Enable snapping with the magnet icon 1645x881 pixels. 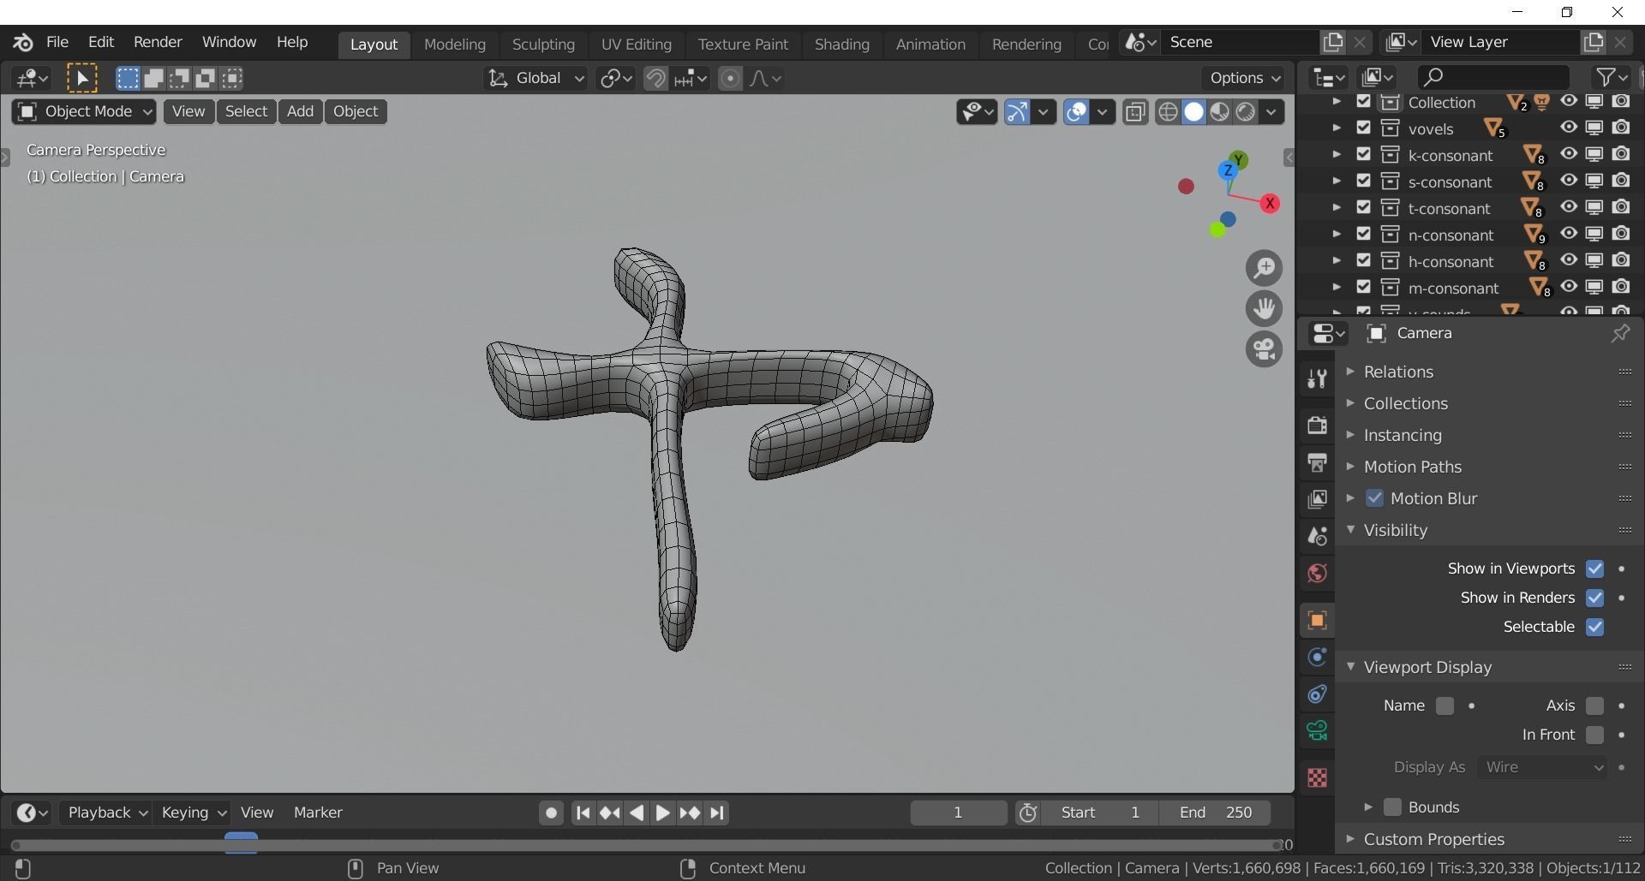[x=655, y=78]
